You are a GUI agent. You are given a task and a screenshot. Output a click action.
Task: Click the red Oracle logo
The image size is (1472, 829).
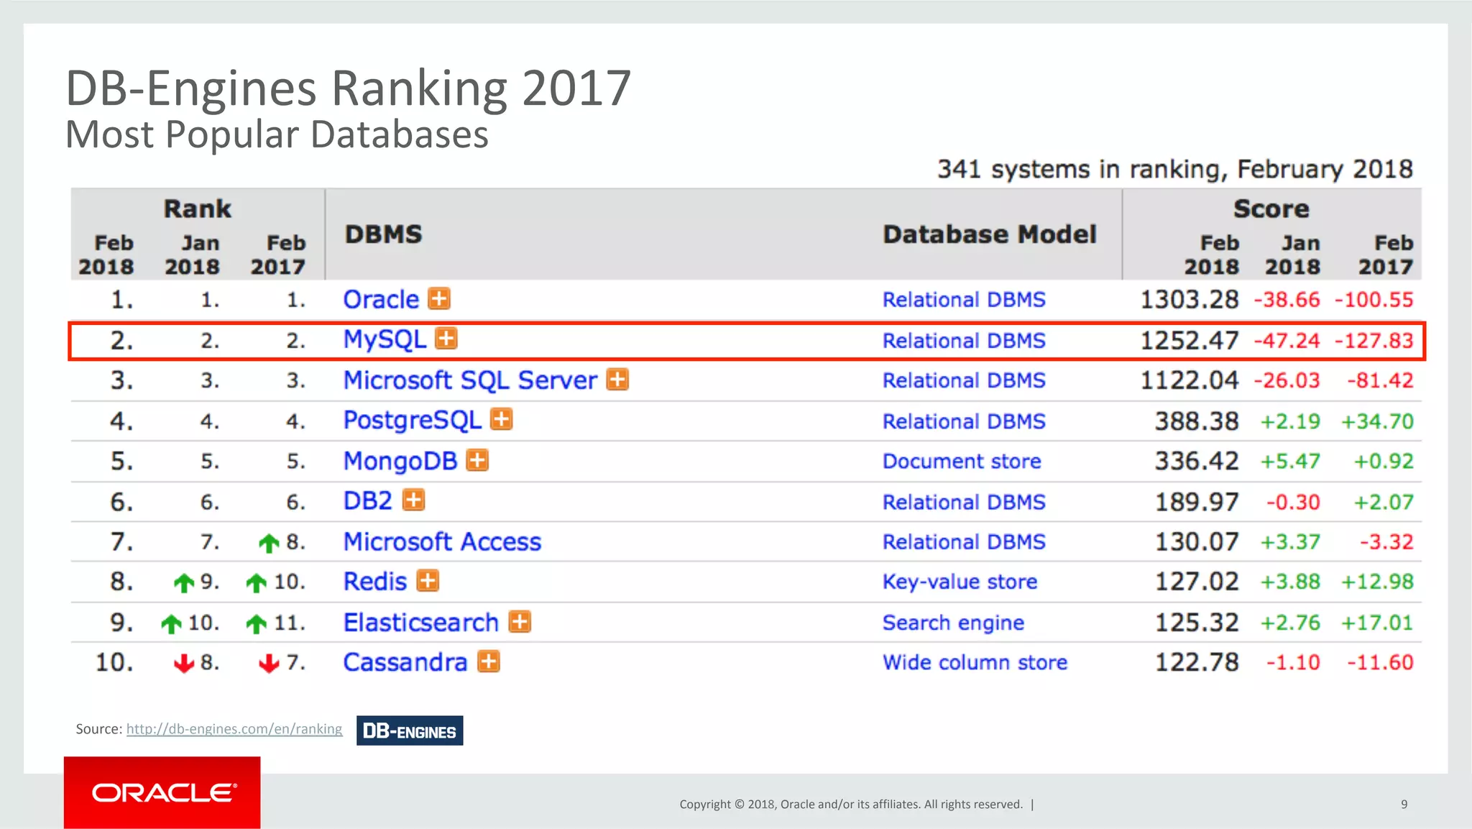162,792
